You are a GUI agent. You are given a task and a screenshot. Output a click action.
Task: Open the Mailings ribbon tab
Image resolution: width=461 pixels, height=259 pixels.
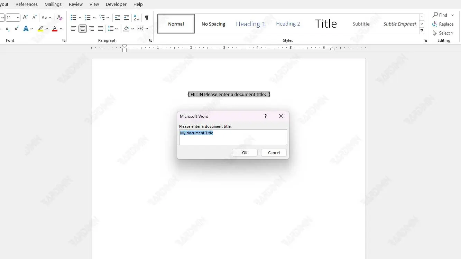[x=53, y=4]
